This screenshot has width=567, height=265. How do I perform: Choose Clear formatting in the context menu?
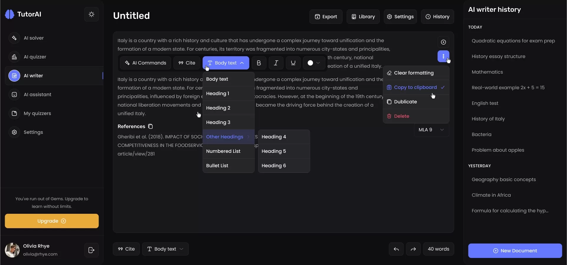(414, 73)
